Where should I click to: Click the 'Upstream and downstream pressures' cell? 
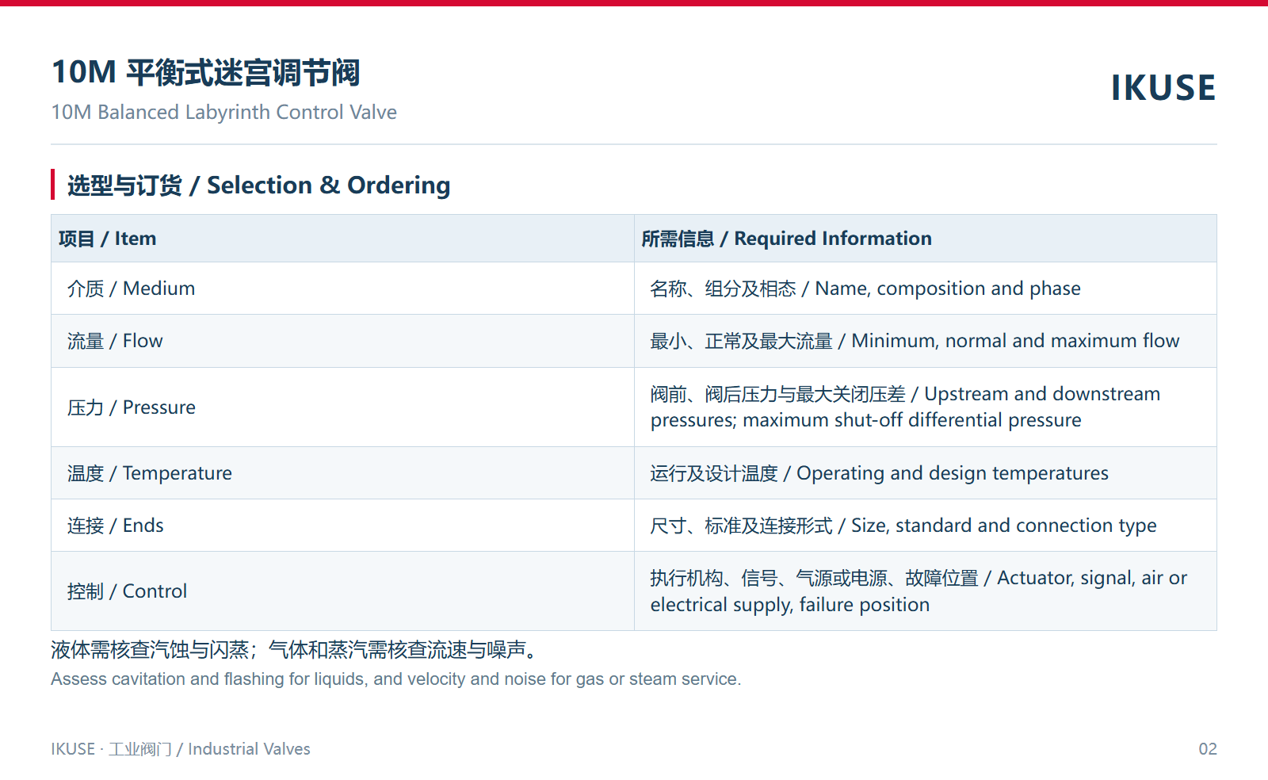tap(926, 407)
